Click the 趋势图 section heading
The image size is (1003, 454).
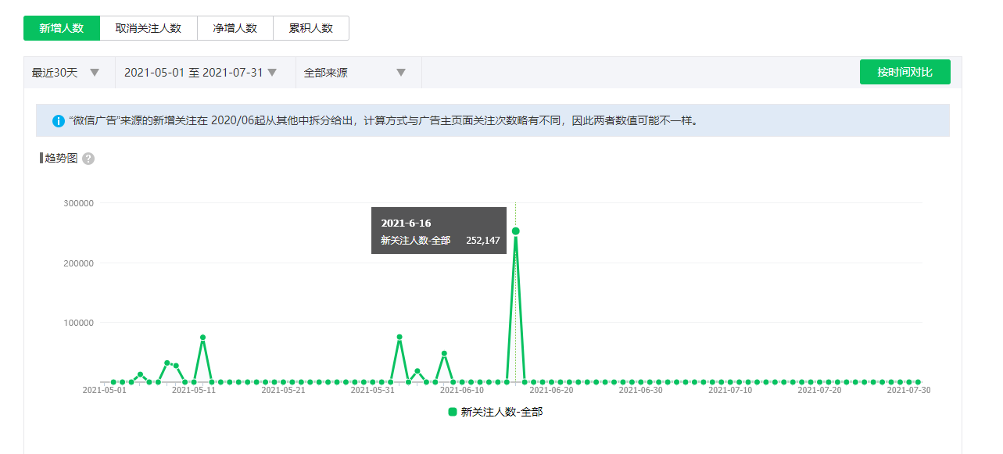(x=61, y=158)
